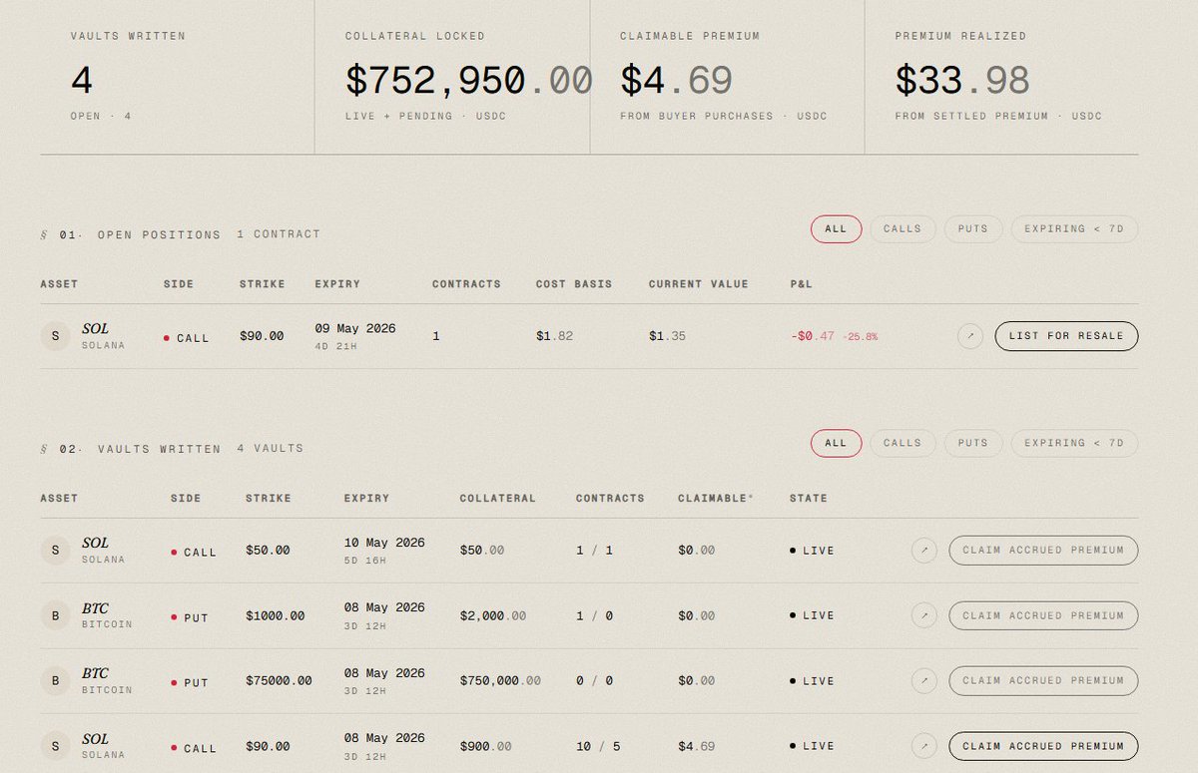Claim accrued premium for BTC $75000.00 vault

[1043, 681]
